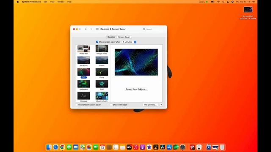Open System Preferences gear in dock
This screenshot has height=152, width=271.
[x=183, y=147]
